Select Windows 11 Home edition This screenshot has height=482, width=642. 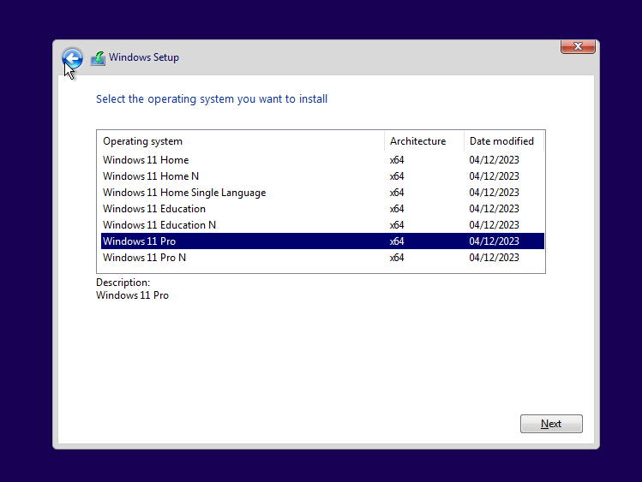click(146, 160)
